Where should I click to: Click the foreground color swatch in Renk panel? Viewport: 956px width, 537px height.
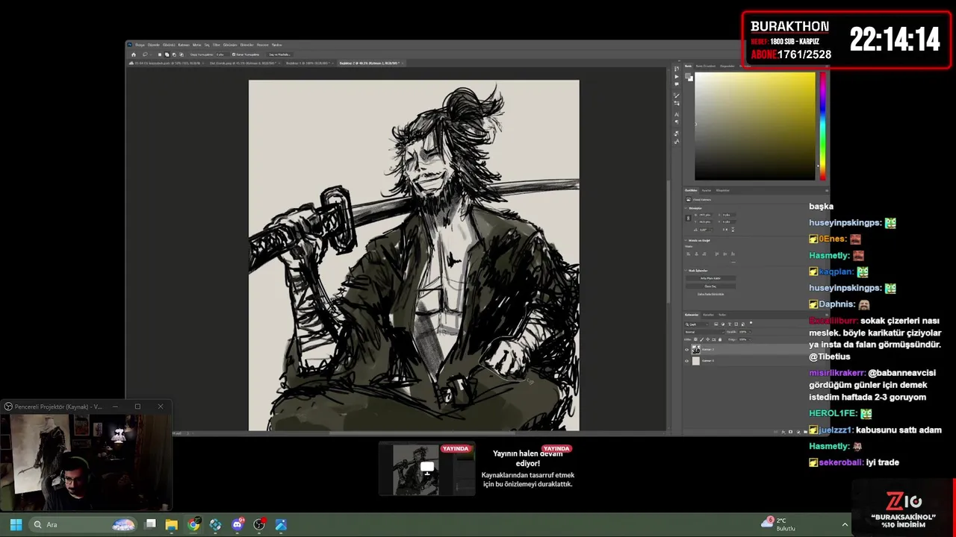[687, 75]
